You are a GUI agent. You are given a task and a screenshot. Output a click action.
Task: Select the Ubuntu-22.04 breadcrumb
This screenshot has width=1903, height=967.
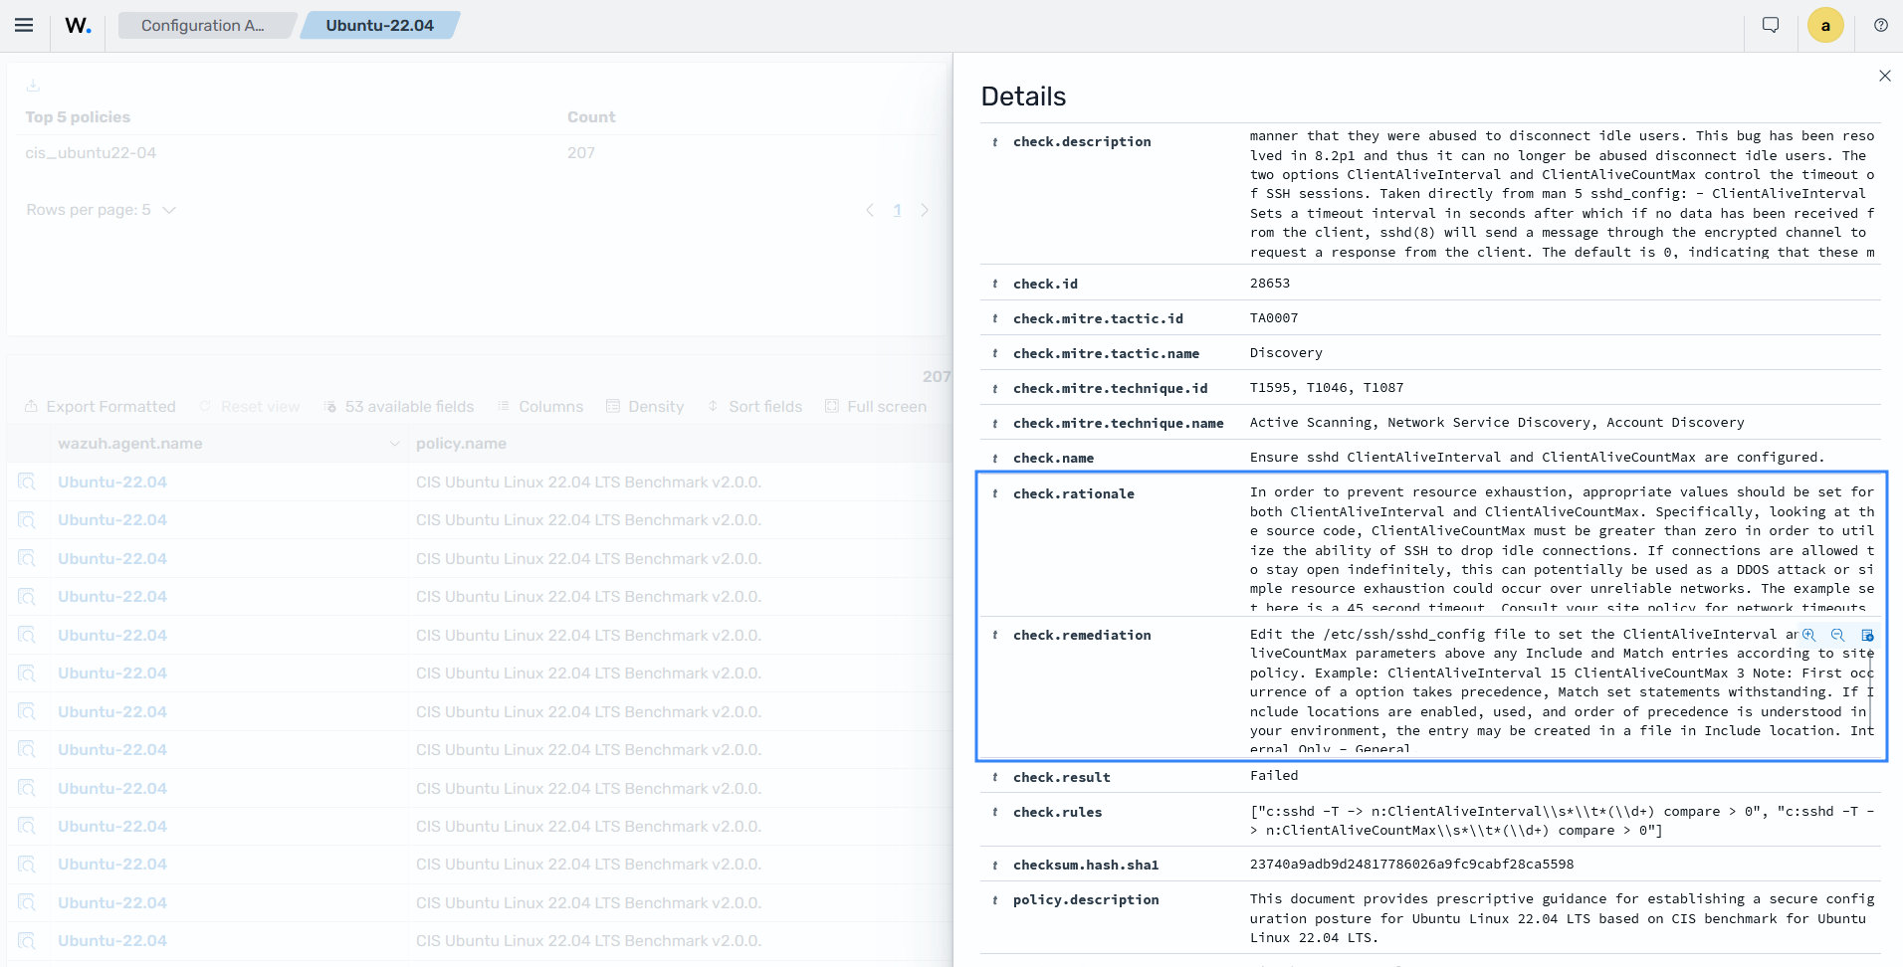(379, 25)
